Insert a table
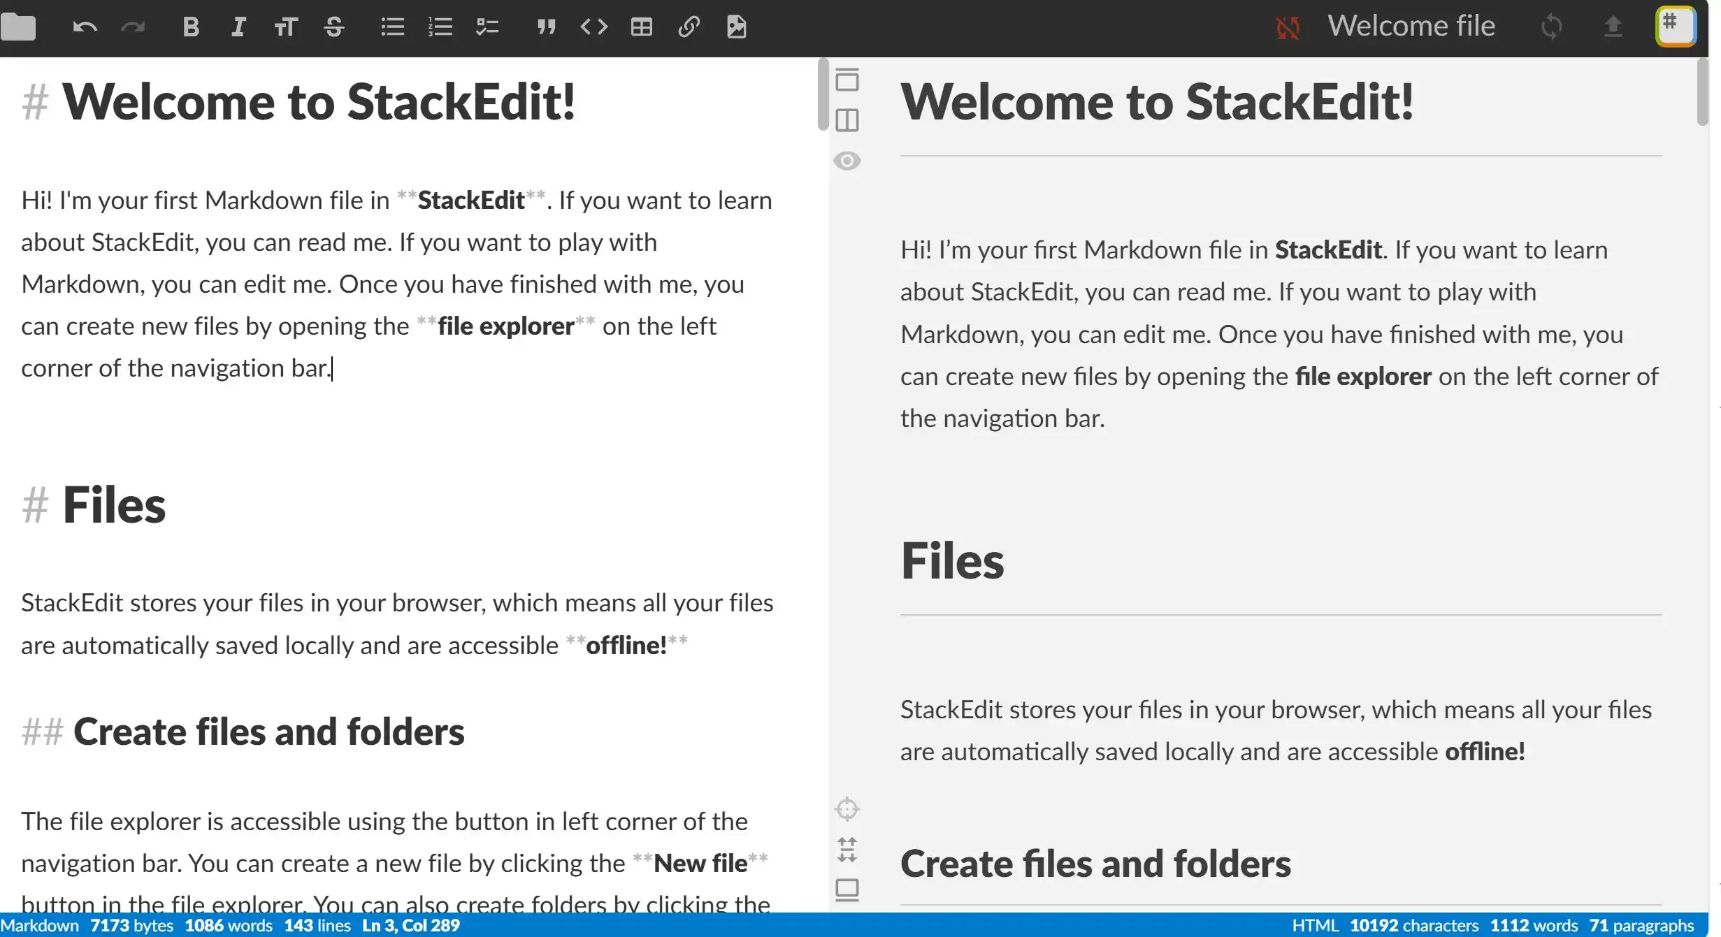 pyautogui.click(x=641, y=27)
